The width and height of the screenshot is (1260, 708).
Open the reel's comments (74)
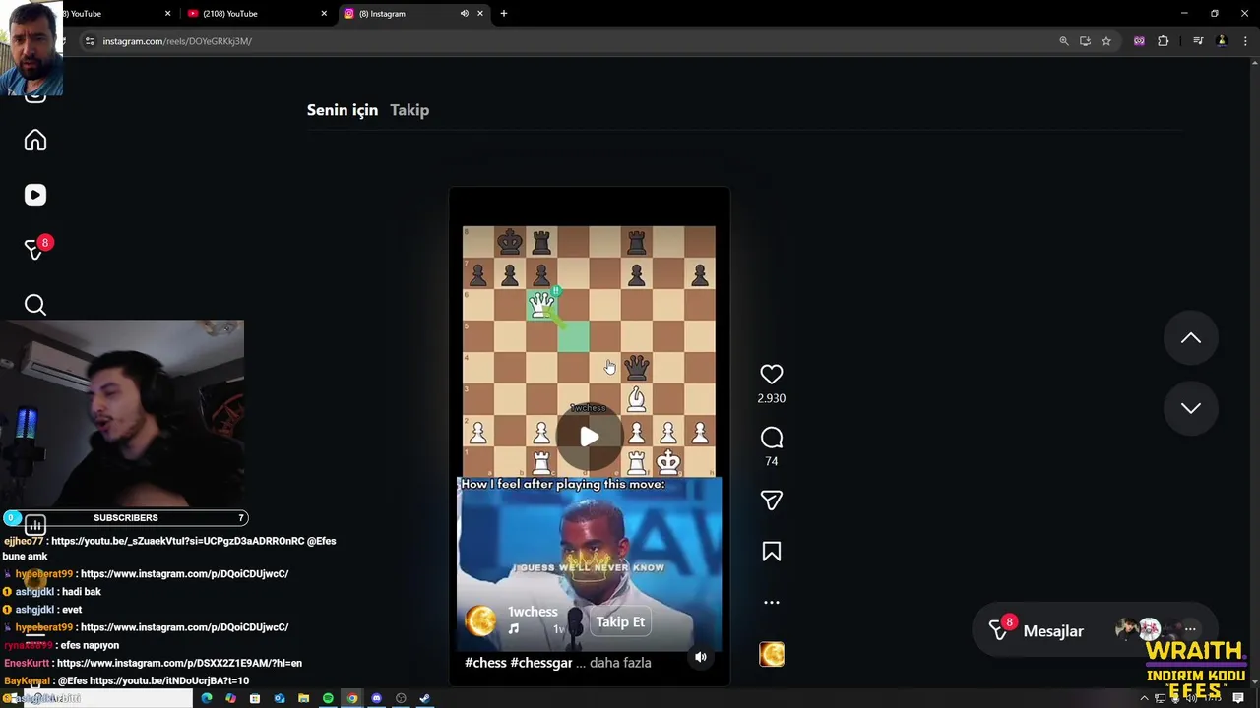(x=772, y=437)
